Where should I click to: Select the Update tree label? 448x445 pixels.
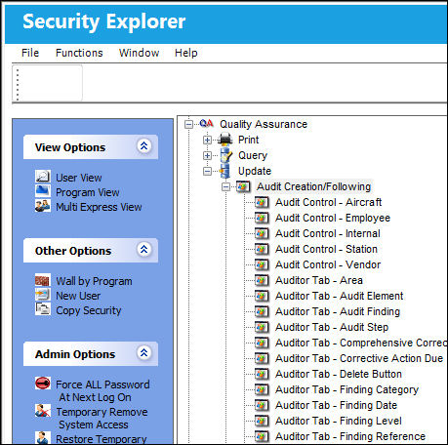[255, 171]
